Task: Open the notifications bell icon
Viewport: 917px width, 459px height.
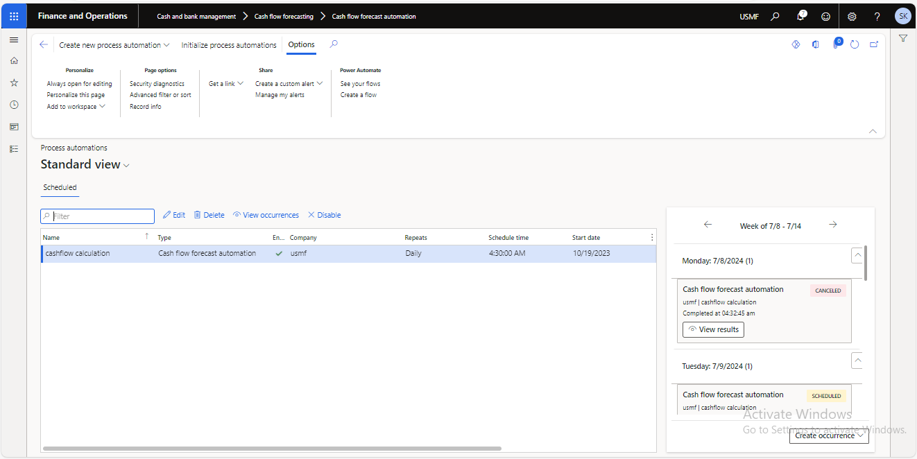Action: point(801,16)
